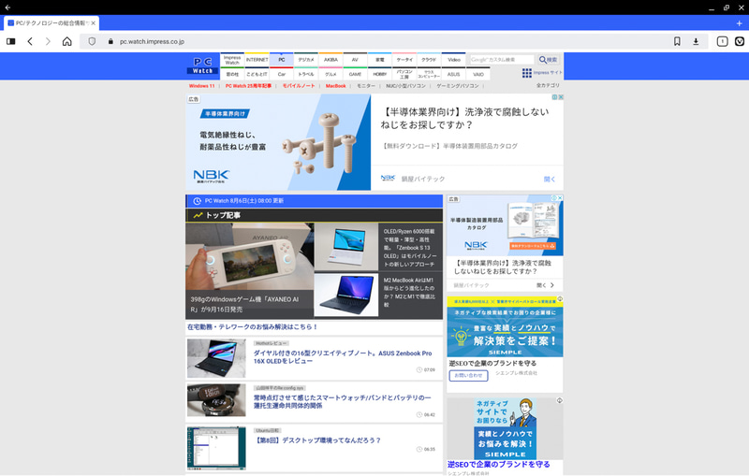Screen dimensions: 749x476
Task: Open the Zenbook S 13 OLED thumbnail
Action: click(346, 247)
